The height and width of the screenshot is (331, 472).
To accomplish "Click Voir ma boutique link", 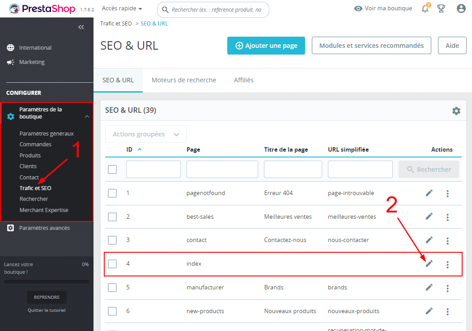I will 383,8.
